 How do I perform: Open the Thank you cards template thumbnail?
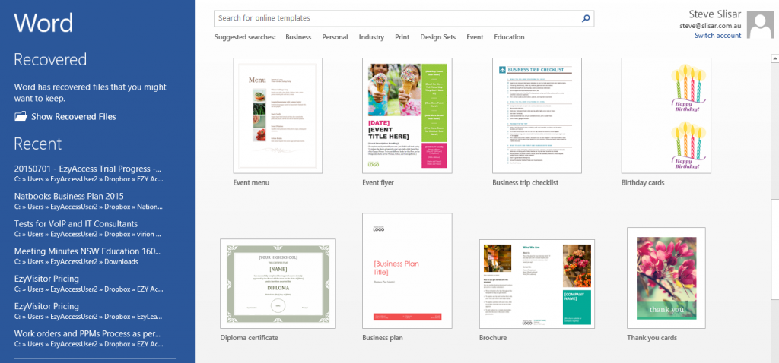point(666,278)
